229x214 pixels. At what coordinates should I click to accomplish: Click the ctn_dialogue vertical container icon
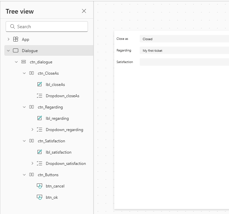24,62
